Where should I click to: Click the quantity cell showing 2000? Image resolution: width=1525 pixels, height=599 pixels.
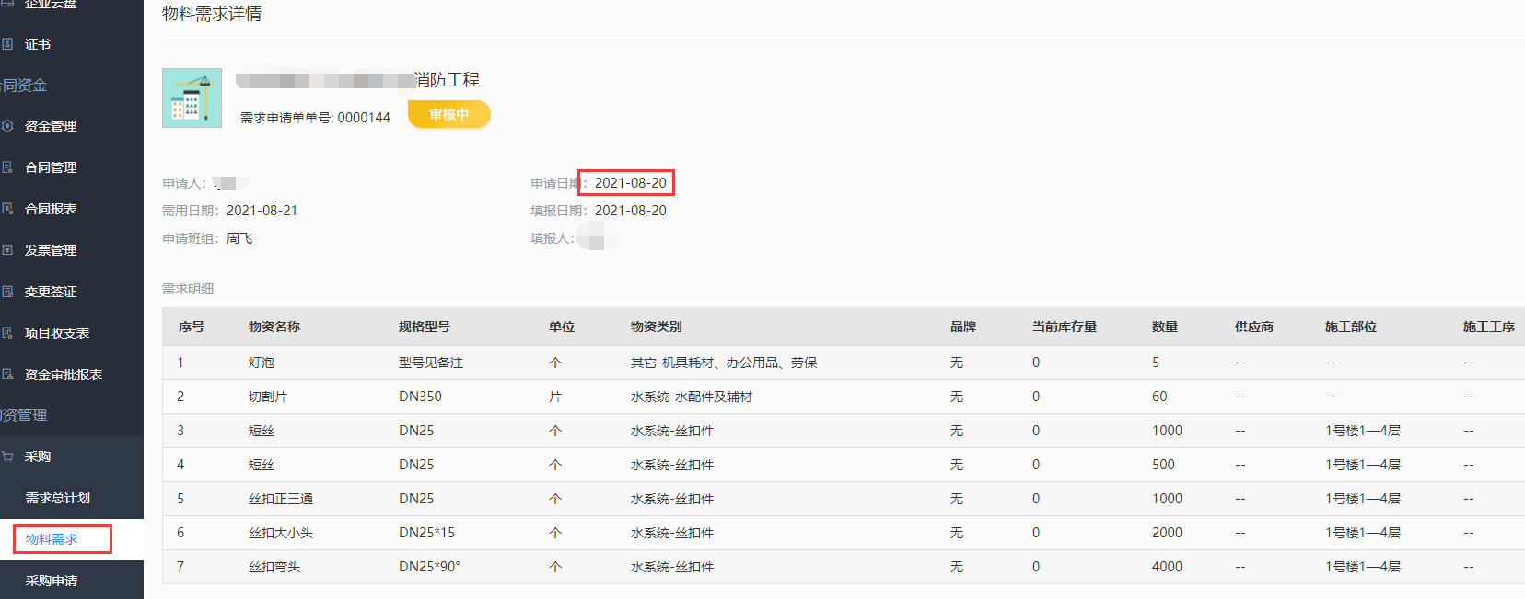[x=1167, y=533]
